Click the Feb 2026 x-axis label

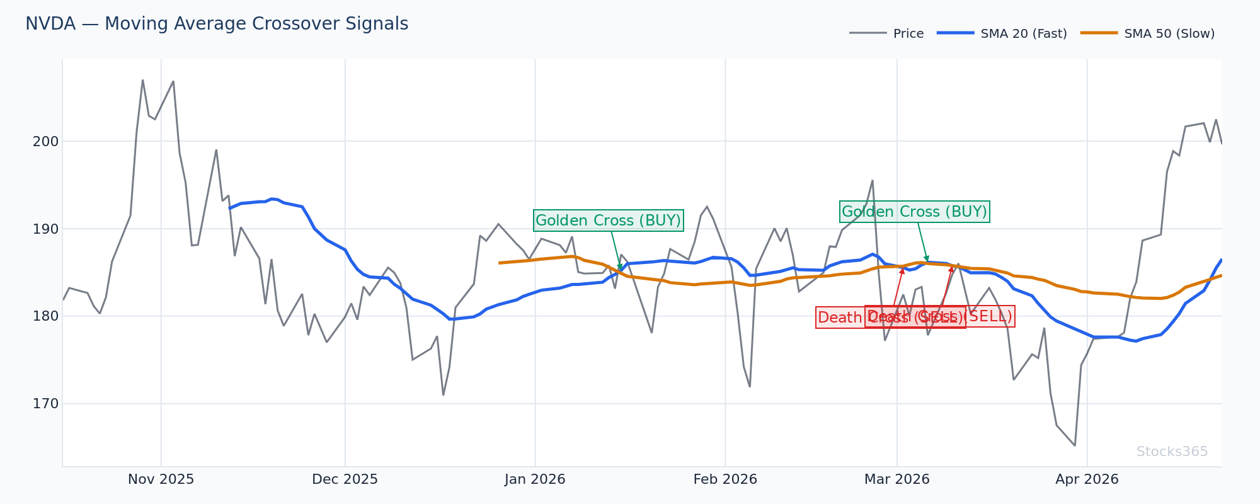click(x=725, y=479)
